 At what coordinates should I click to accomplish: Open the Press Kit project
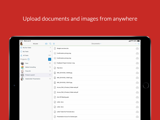[36, 71]
